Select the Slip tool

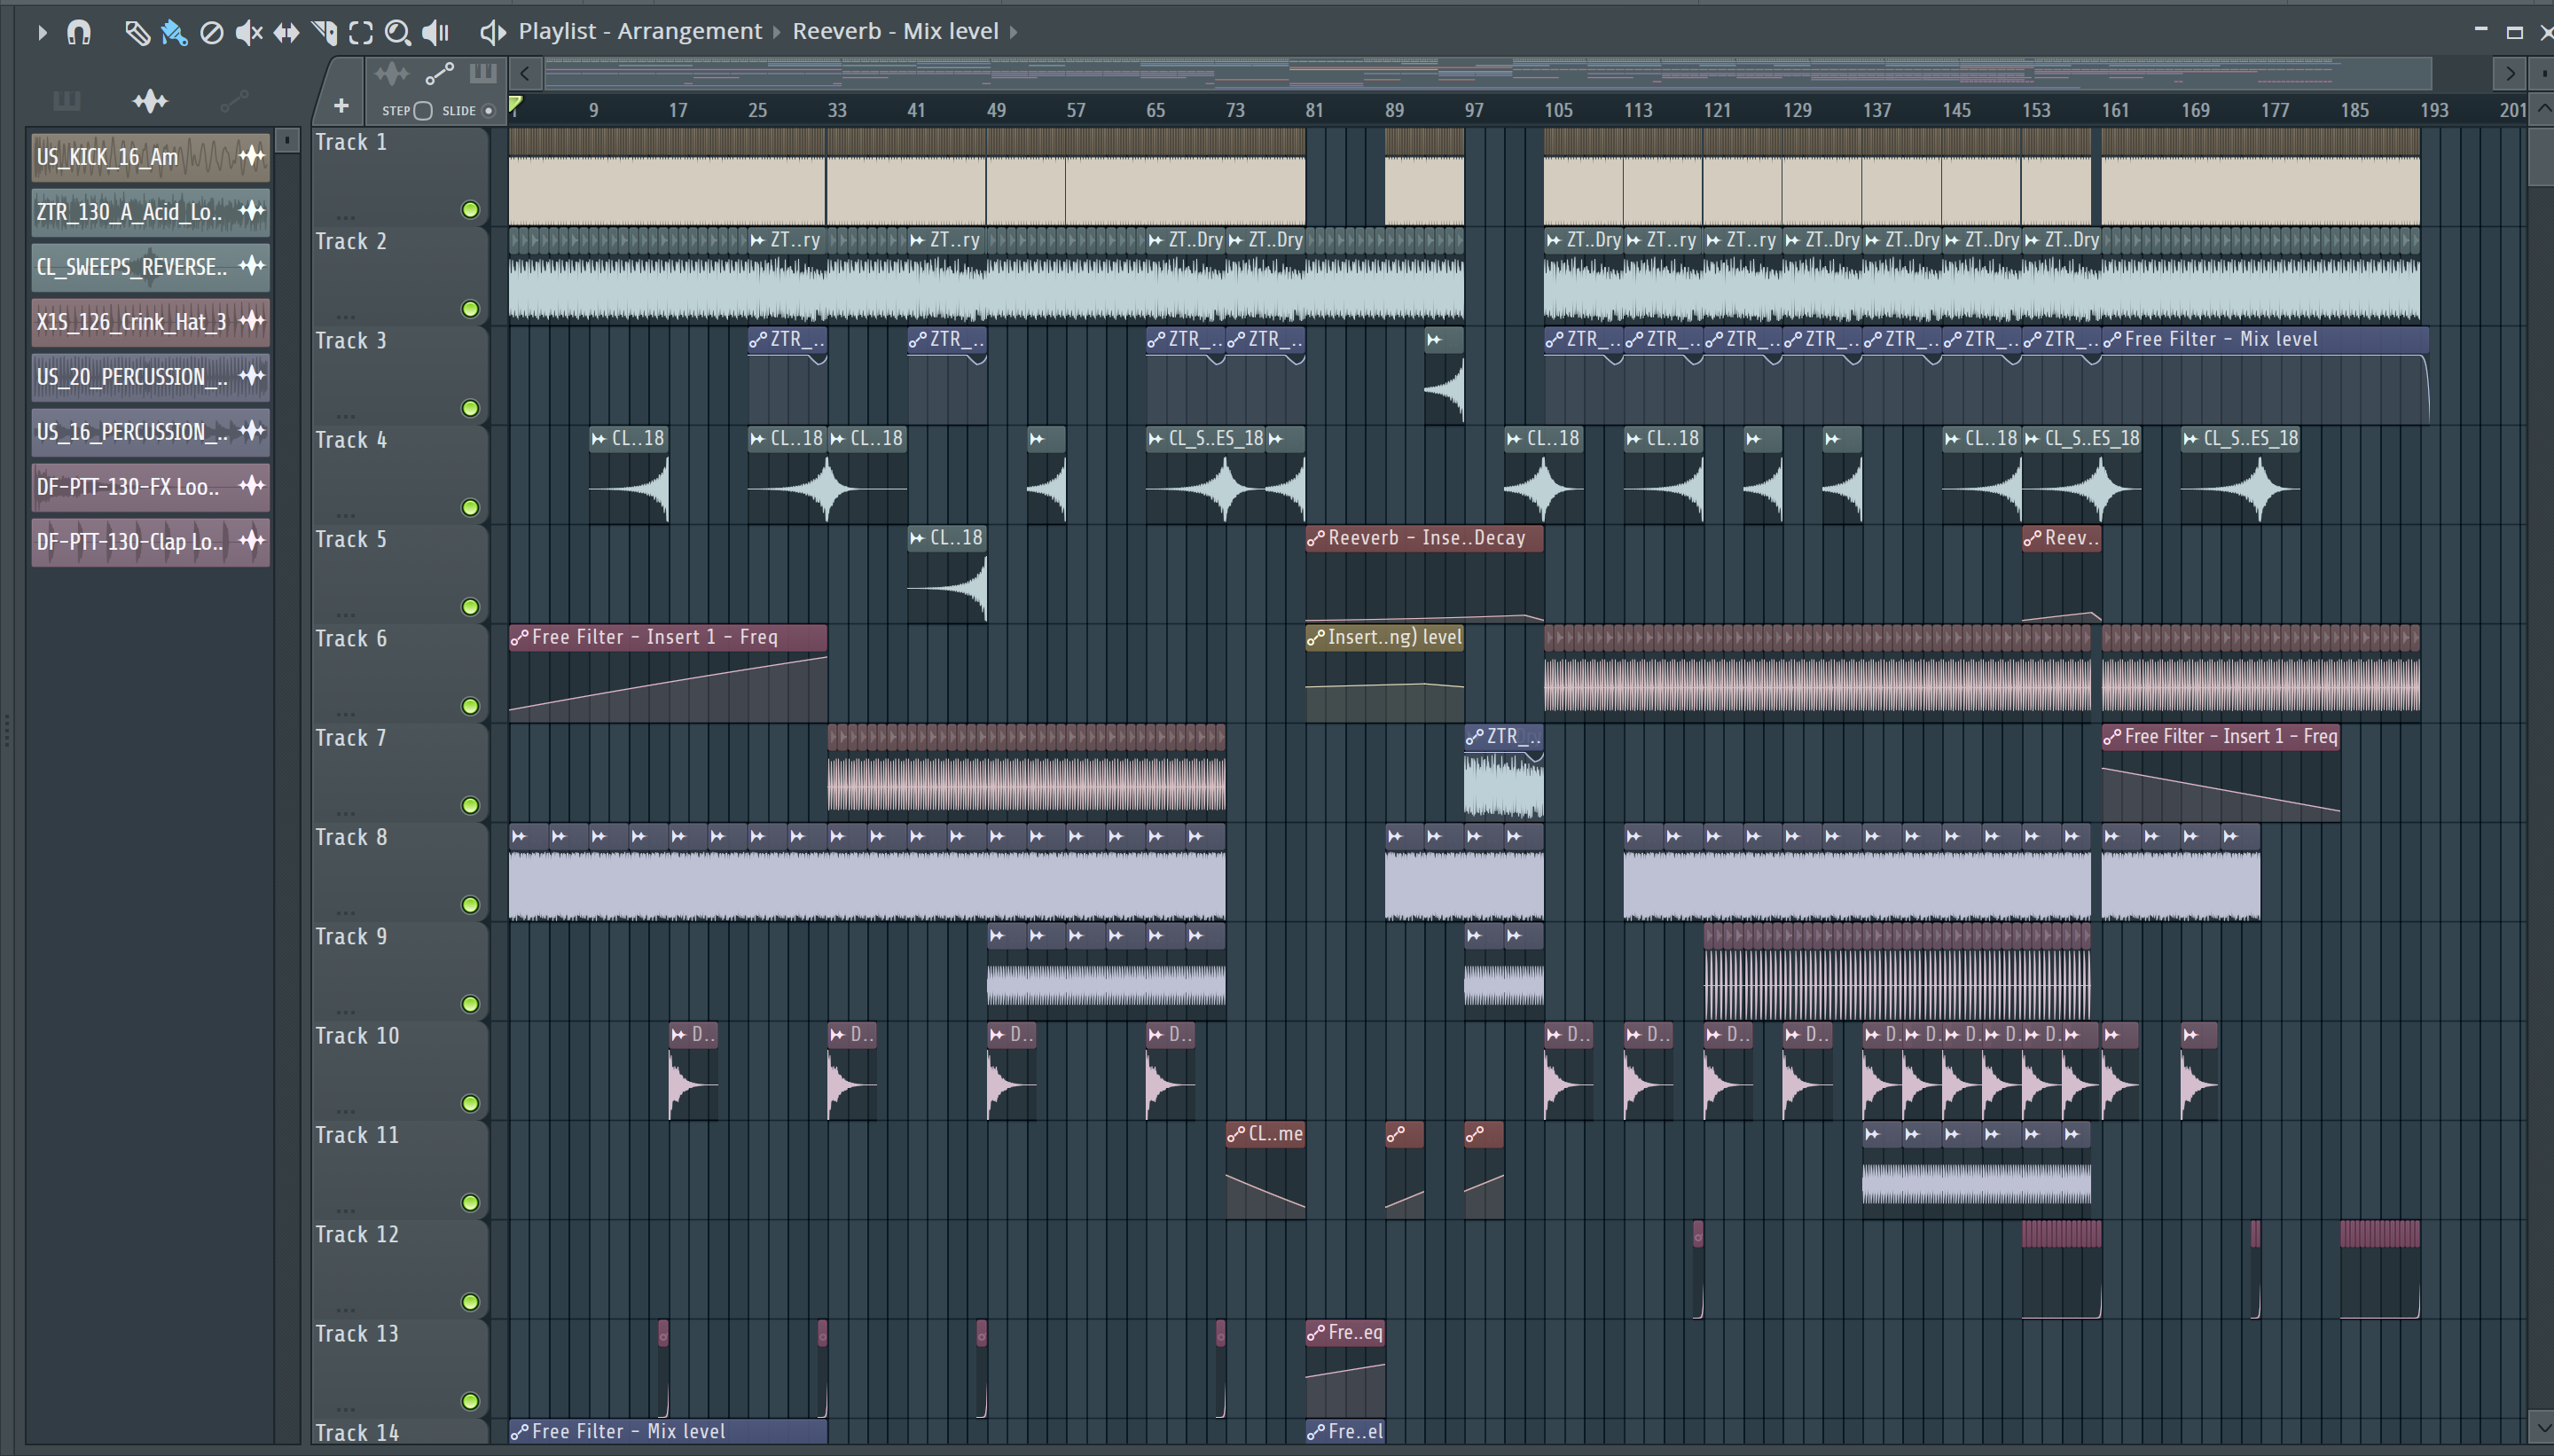coord(286,33)
